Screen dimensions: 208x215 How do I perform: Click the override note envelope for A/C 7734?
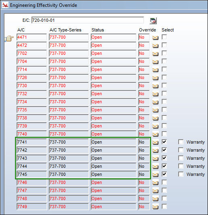pos(155,102)
